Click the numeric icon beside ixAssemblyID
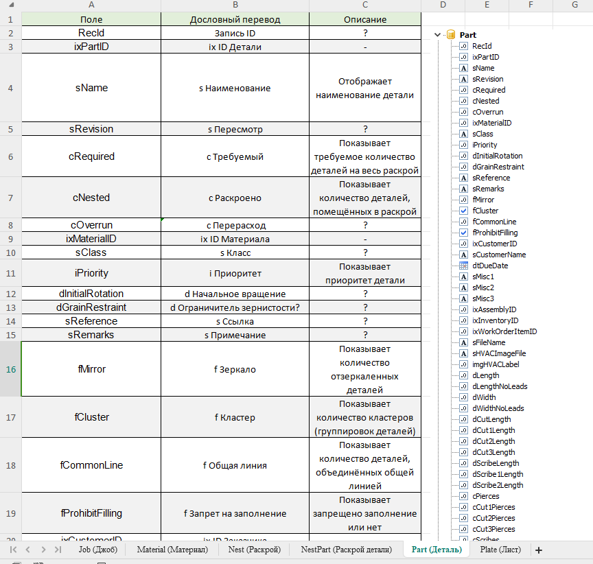The height and width of the screenshot is (564, 593). 464,309
